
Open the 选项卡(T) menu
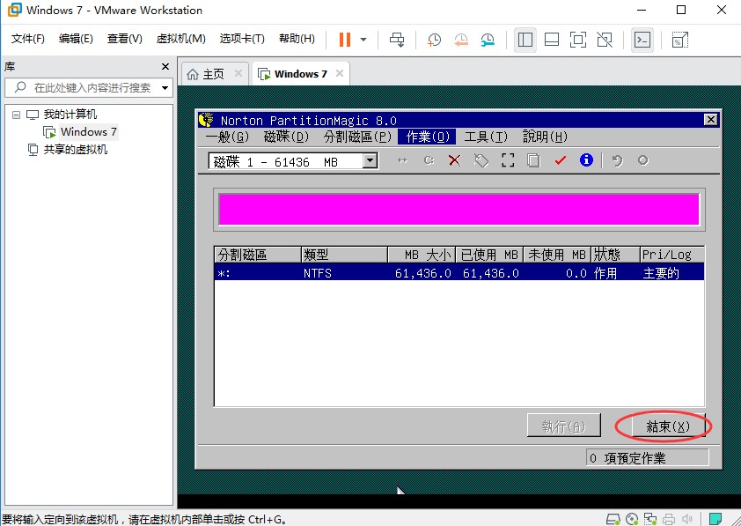tap(242, 39)
